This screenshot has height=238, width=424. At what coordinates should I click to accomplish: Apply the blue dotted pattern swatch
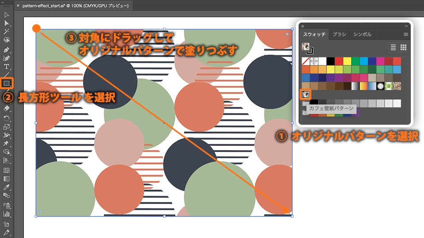tap(372, 86)
